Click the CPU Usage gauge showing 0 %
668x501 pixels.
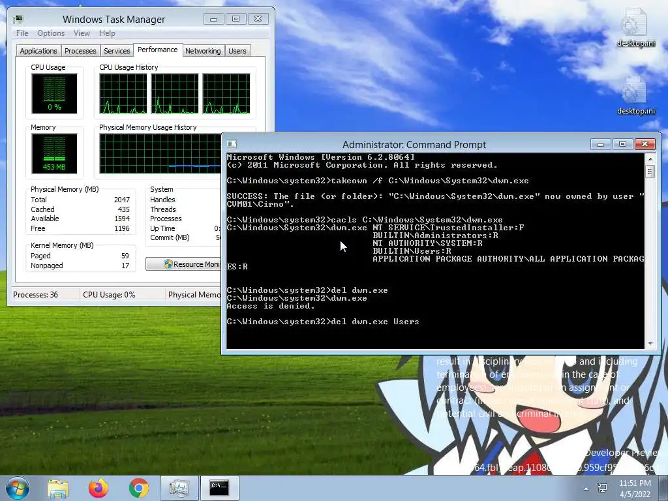pyautogui.click(x=54, y=93)
